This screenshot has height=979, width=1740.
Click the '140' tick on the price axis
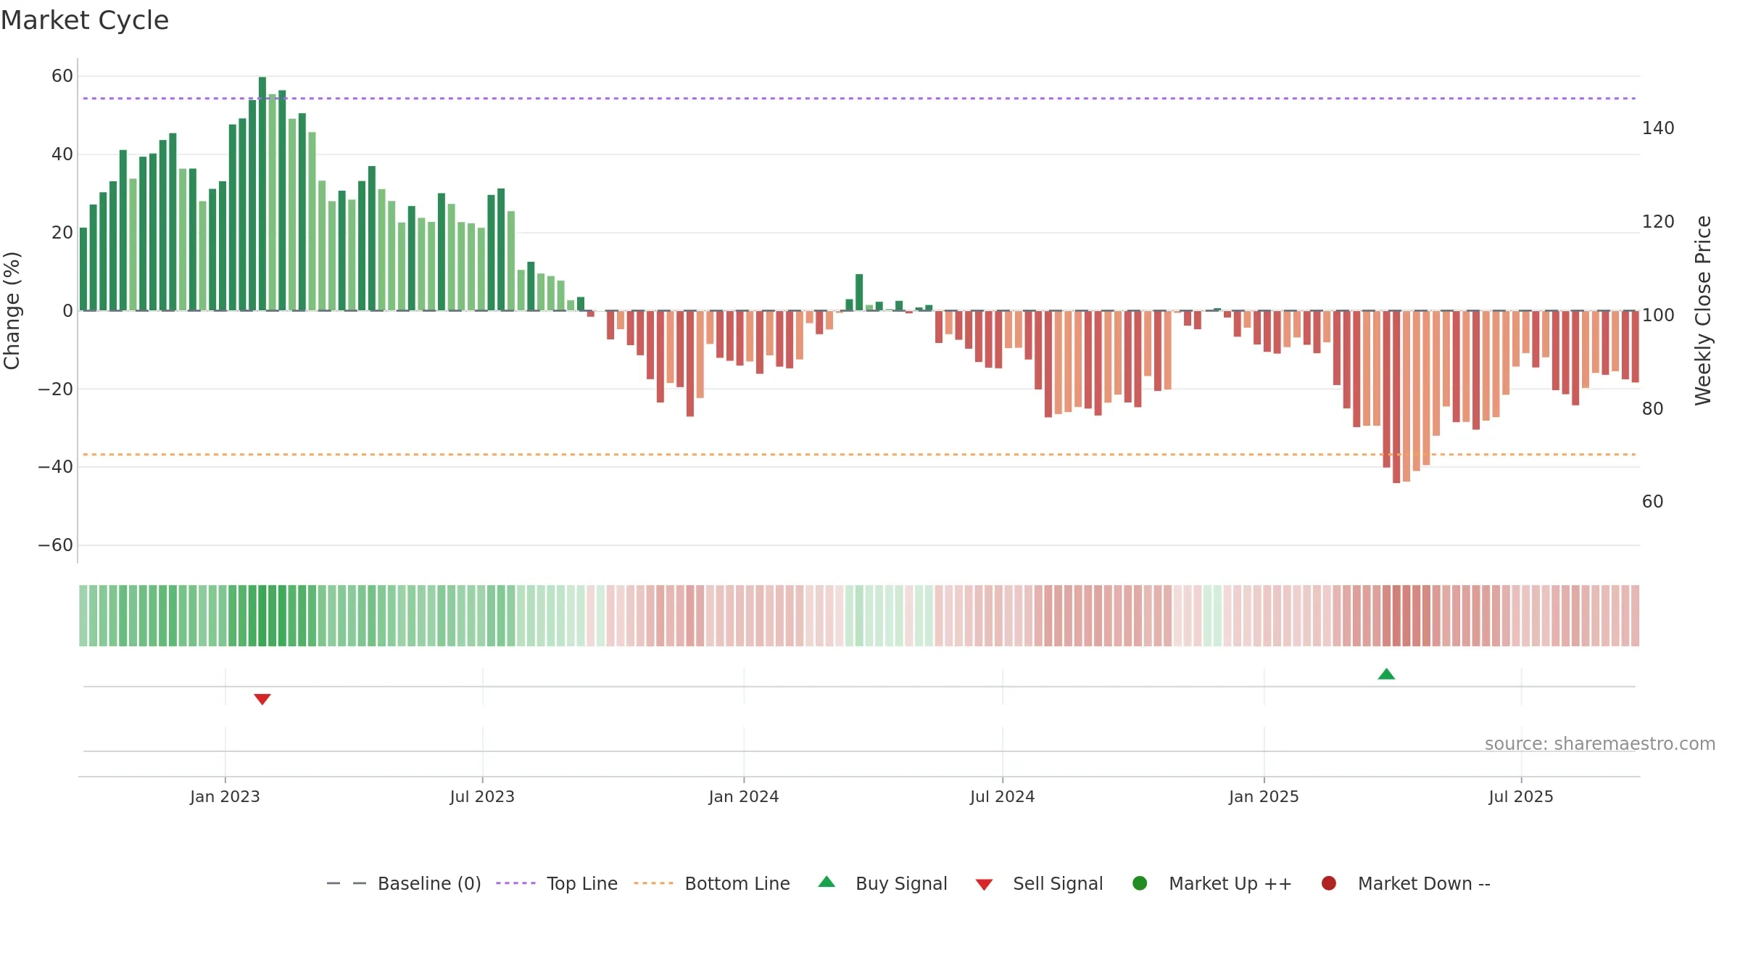1658,128
